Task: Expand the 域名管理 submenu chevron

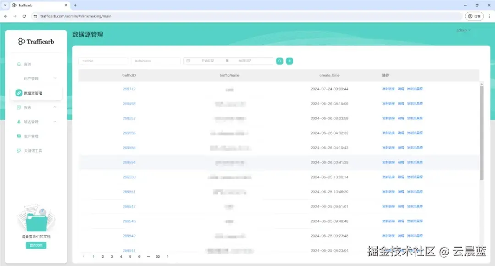Action: (55, 122)
